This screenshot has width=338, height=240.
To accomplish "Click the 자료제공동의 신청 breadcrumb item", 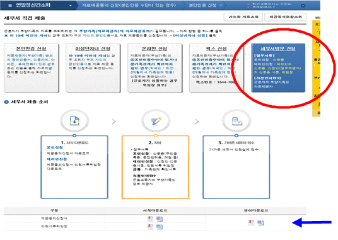I will point(129,5).
